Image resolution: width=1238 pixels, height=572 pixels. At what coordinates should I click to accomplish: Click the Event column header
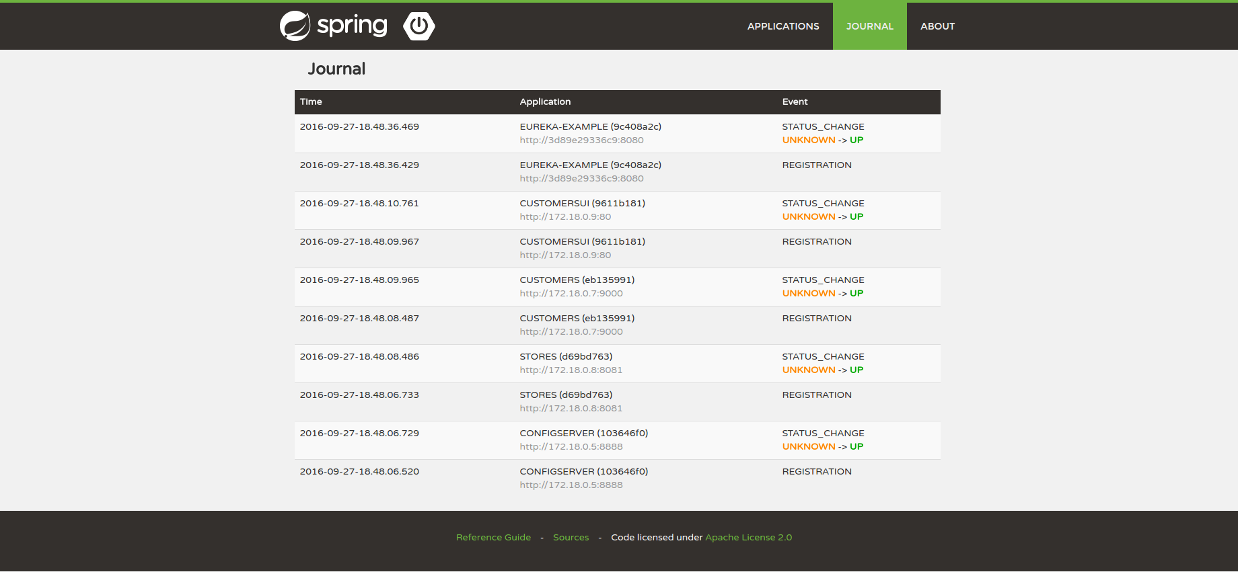(x=795, y=101)
